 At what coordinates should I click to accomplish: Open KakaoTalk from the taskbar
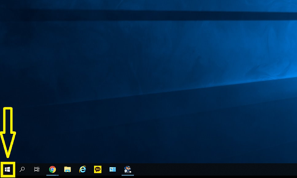(x=97, y=169)
